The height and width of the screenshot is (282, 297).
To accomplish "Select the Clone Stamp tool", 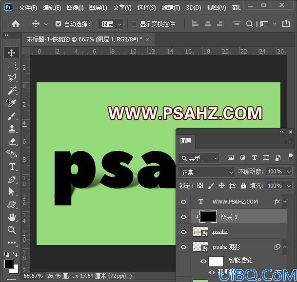I will (12, 129).
